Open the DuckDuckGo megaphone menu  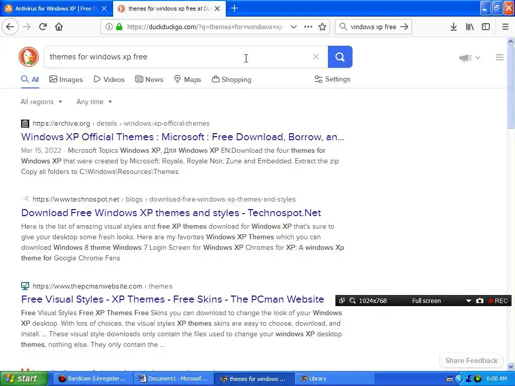(469, 58)
